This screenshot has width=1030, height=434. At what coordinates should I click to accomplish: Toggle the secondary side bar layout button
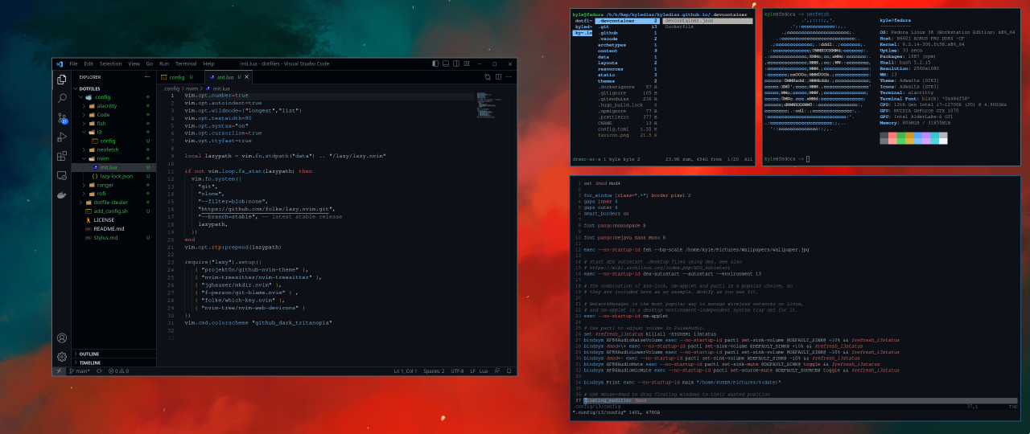click(456, 63)
